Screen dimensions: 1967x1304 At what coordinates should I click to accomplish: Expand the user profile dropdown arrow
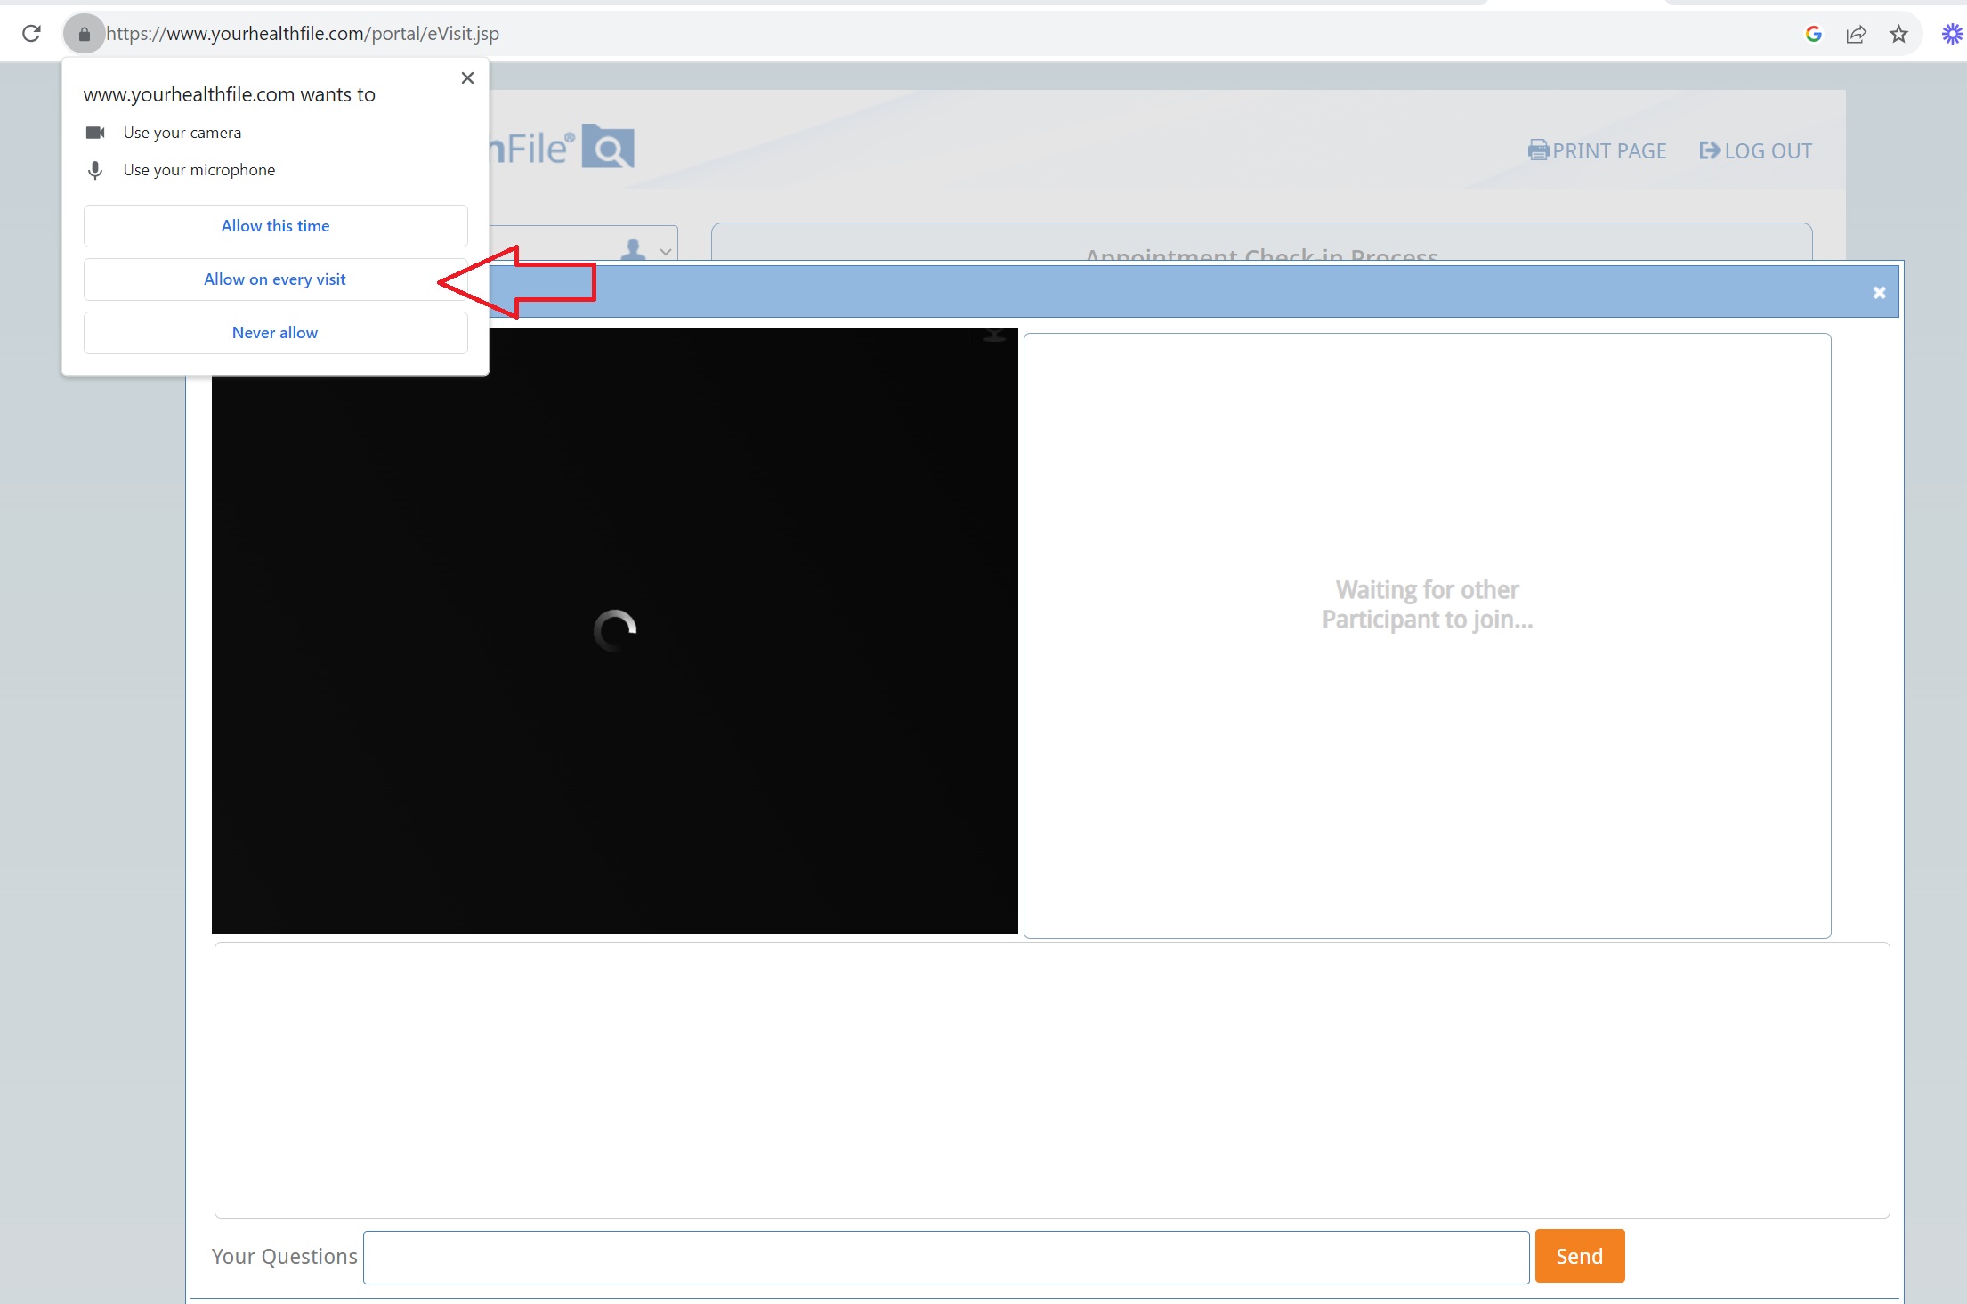pyautogui.click(x=665, y=252)
